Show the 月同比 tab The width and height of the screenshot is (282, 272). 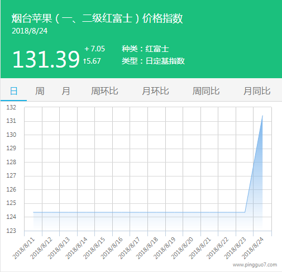click(257, 91)
